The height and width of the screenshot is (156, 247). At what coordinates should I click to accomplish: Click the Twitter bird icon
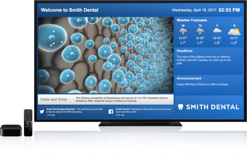pos(42,111)
